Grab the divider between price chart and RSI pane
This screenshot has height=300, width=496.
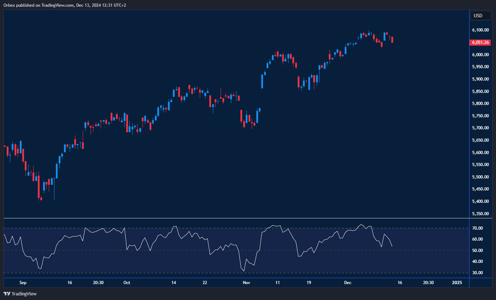(x=237, y=218)
